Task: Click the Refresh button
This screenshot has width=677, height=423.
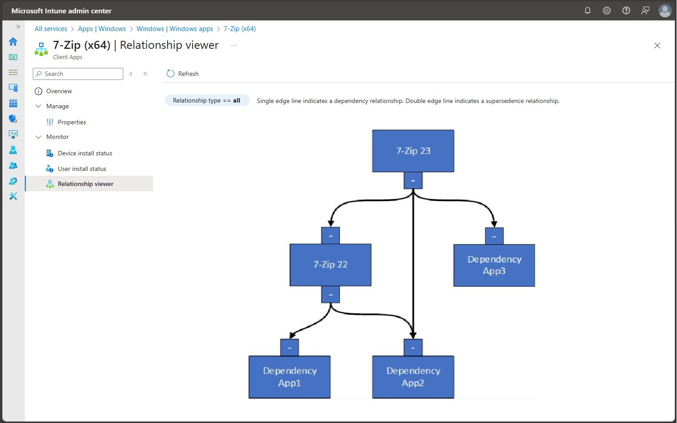Action: [182, 73]
